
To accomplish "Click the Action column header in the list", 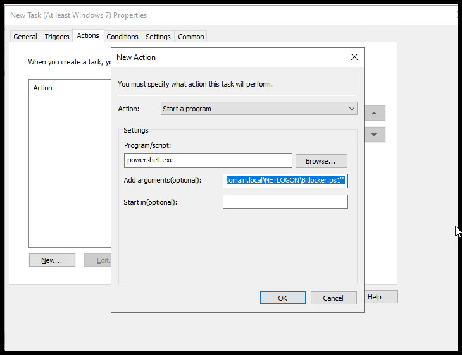I will click(x=43, y=88).
